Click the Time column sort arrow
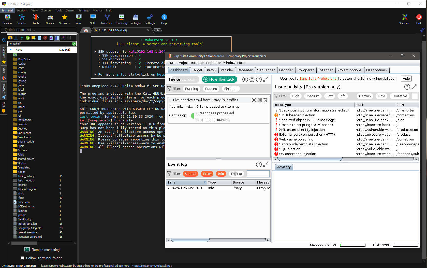 (205, 182)
